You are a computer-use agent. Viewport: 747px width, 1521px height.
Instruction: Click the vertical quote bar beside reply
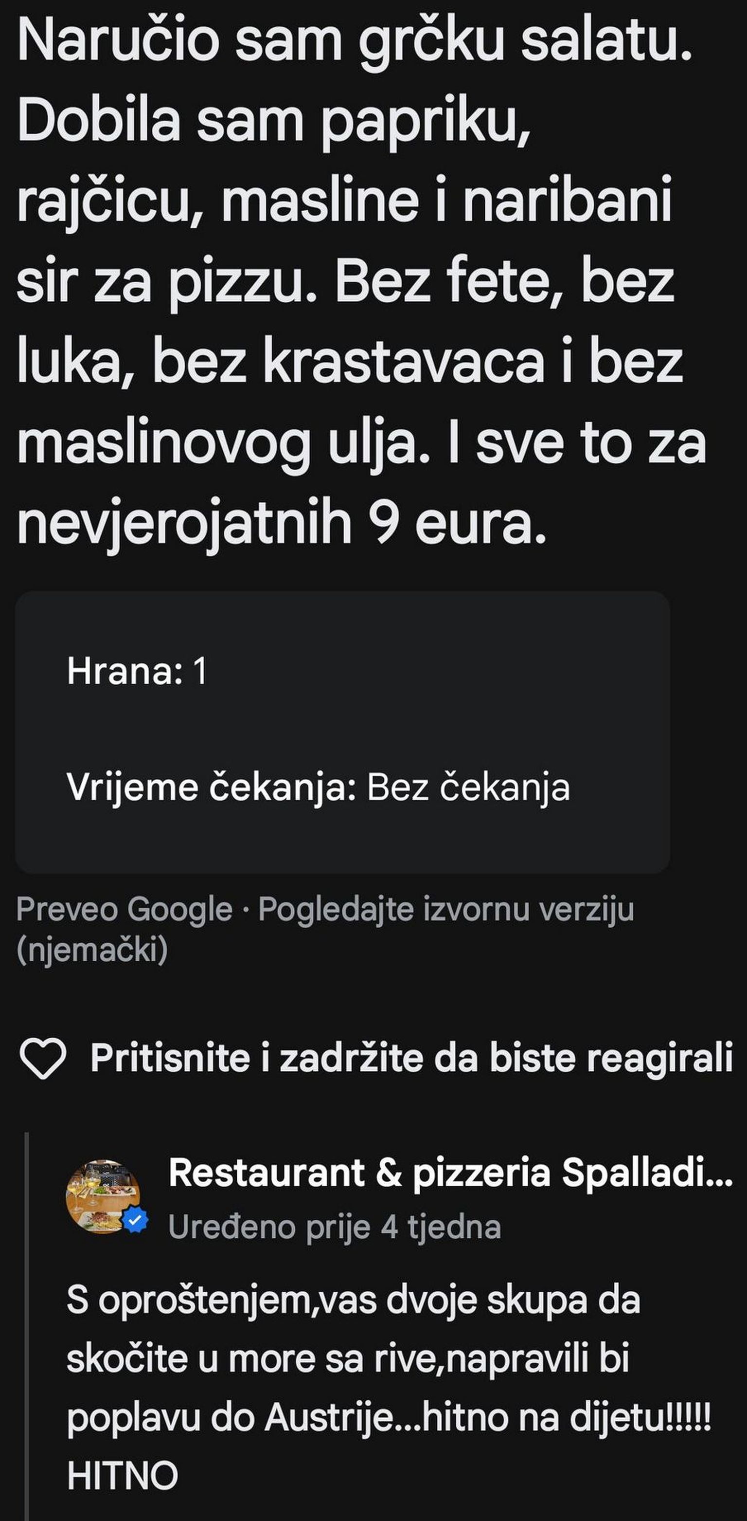(27, 1322)
